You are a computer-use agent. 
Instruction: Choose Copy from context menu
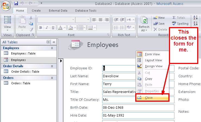[x=152, y=79]
